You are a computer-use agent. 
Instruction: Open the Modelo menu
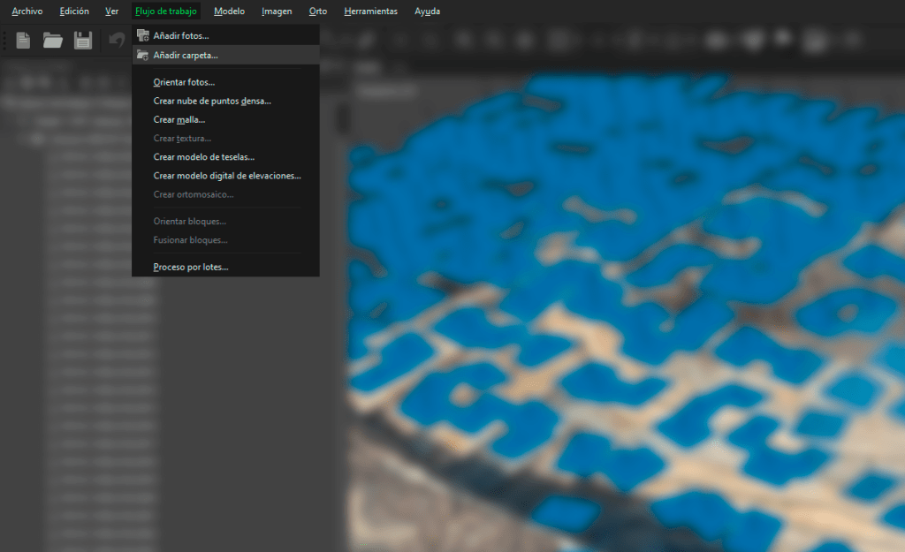tap(230, 11)
